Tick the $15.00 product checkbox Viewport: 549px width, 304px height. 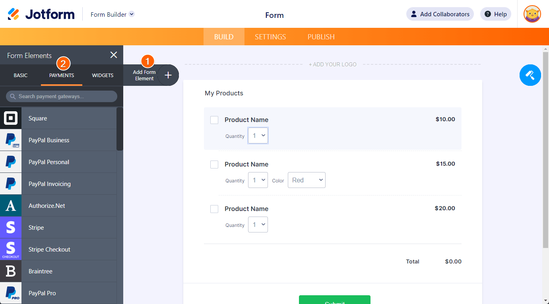point(214,165)
